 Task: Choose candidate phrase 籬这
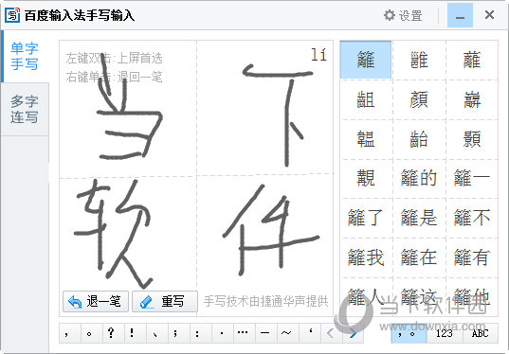click(419, 297)
